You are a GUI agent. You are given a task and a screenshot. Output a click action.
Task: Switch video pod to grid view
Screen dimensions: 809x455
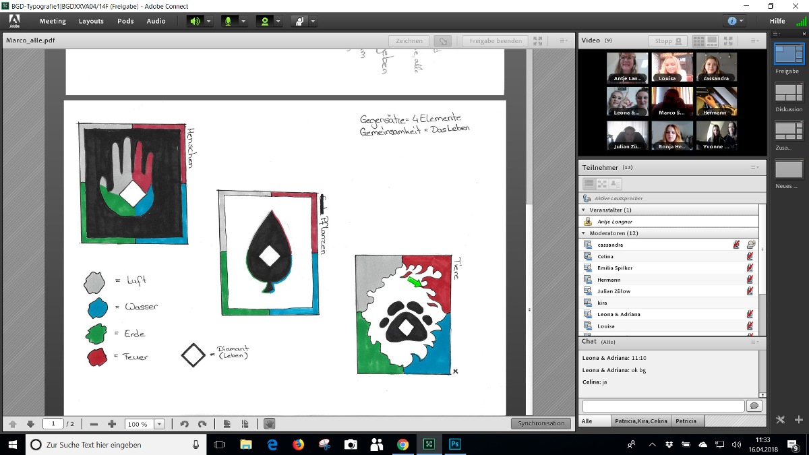point(698,40)
